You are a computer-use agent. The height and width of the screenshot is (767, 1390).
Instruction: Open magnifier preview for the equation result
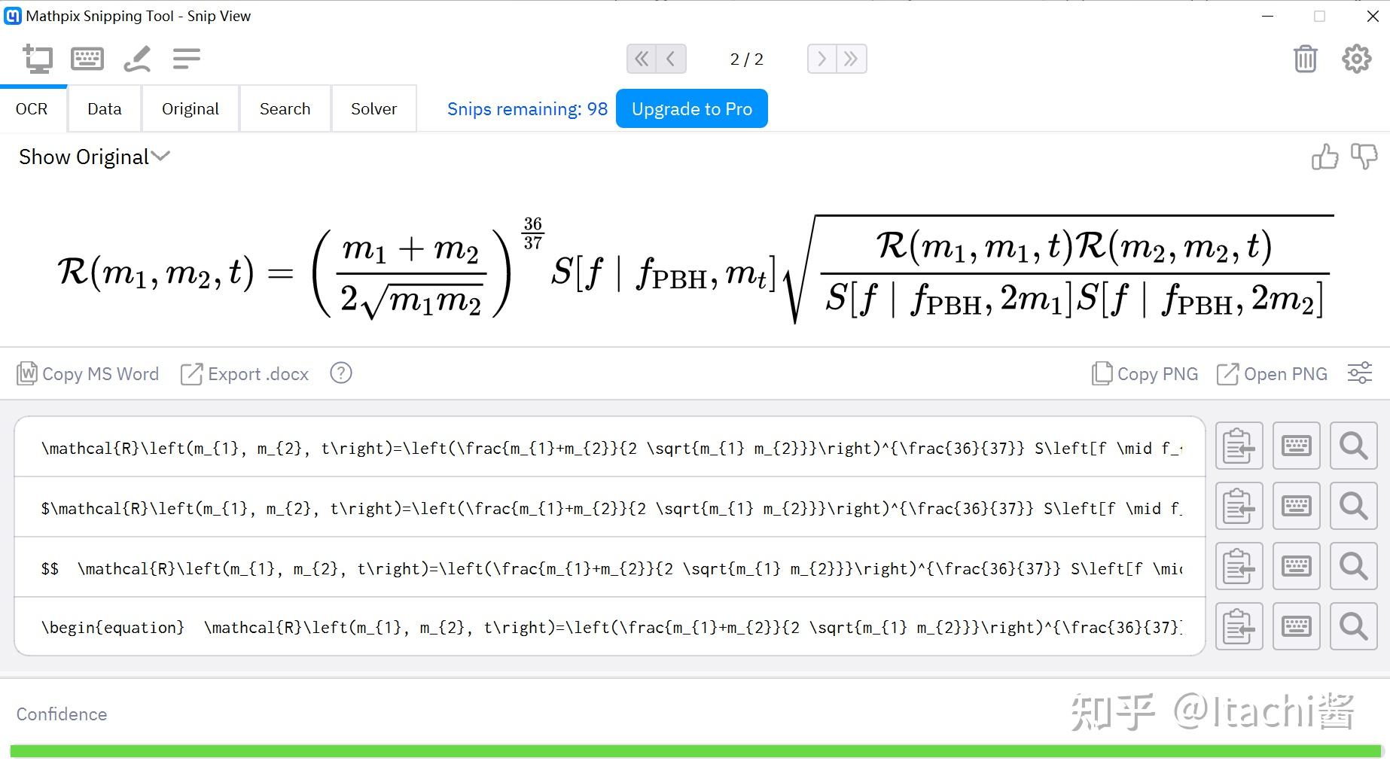1353,446
